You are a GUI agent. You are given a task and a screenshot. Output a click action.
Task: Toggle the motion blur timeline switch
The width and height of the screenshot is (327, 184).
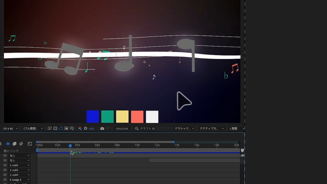click(21, 144)
